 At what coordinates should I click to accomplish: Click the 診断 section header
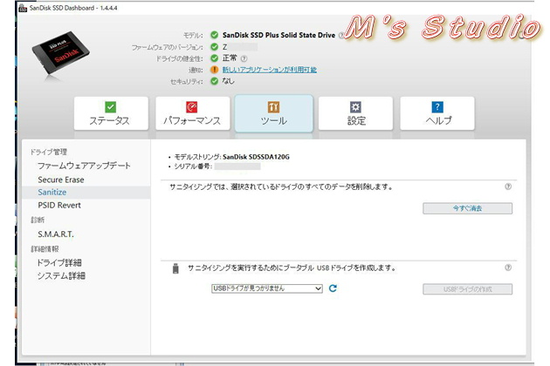coord(38,220)
